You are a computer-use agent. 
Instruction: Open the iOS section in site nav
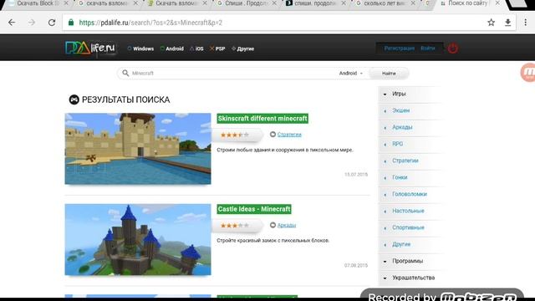point(196,48)
